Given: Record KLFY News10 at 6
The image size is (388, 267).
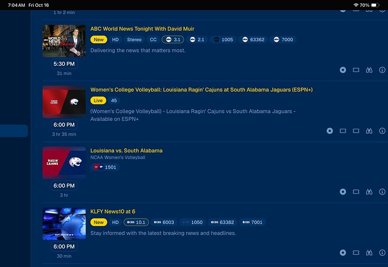Looking at the screenshot, I should pos(342,252).
